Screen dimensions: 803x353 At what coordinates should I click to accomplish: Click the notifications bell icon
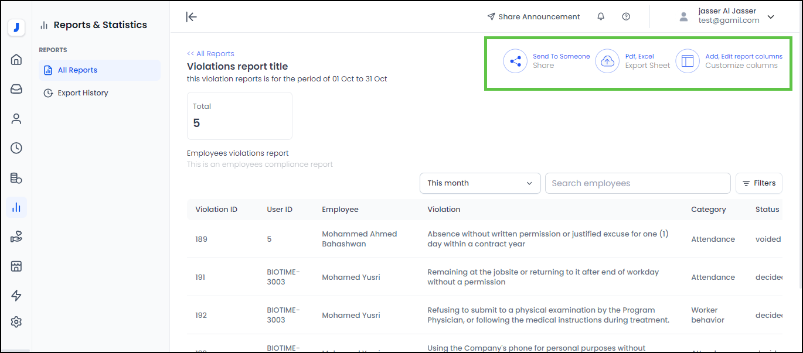[601, 17]
